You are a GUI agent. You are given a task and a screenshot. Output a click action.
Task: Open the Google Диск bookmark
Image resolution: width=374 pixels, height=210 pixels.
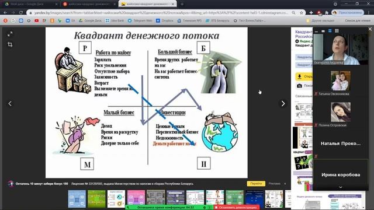(89, 21)
